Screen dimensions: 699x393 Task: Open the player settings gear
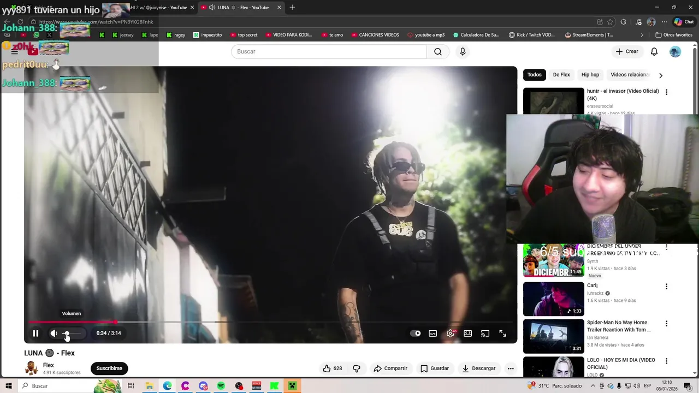tap(451, 334)
